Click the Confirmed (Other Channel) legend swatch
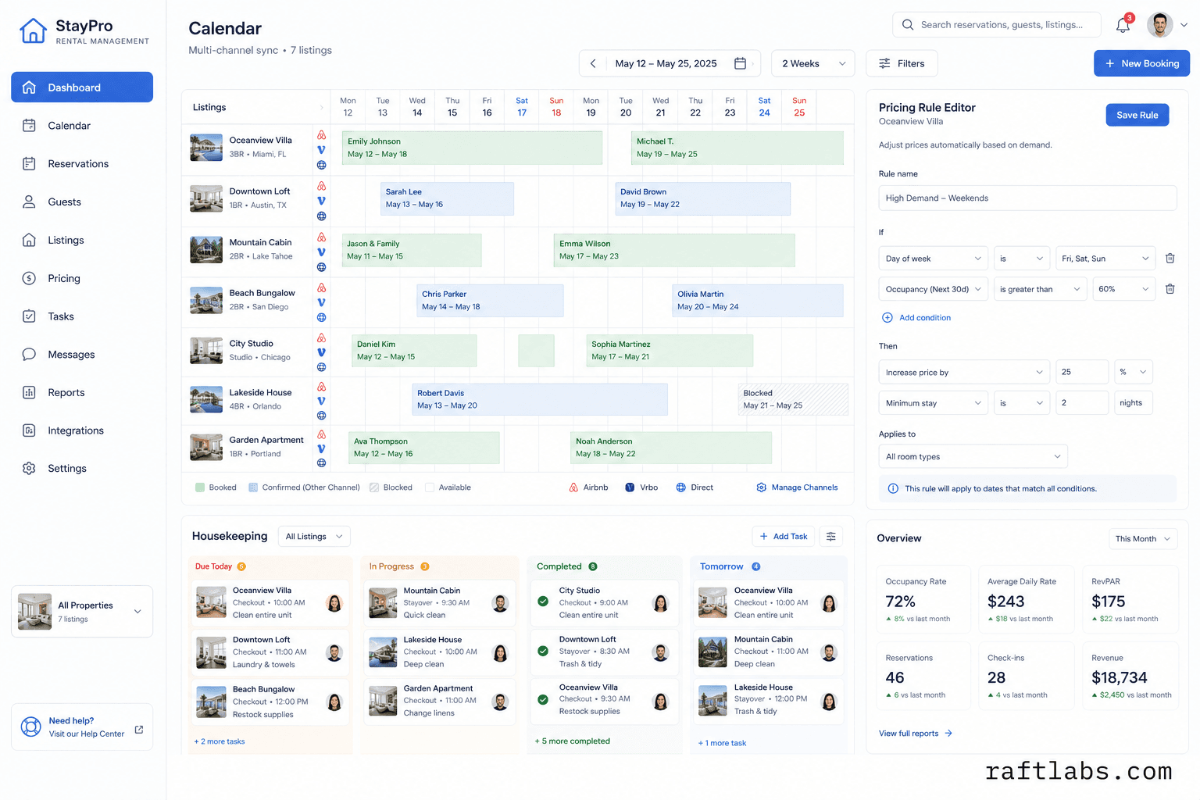This screenshot has width=1200, height=800. (x=253, y=487)
